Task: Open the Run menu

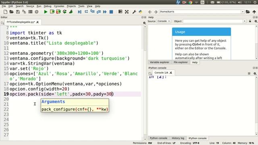Action: click(39, 6)
